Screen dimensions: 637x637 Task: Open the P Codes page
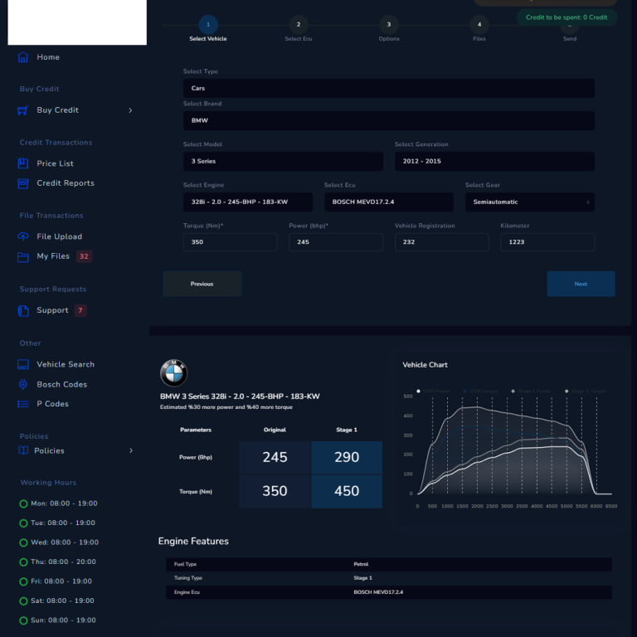[52, 404]
